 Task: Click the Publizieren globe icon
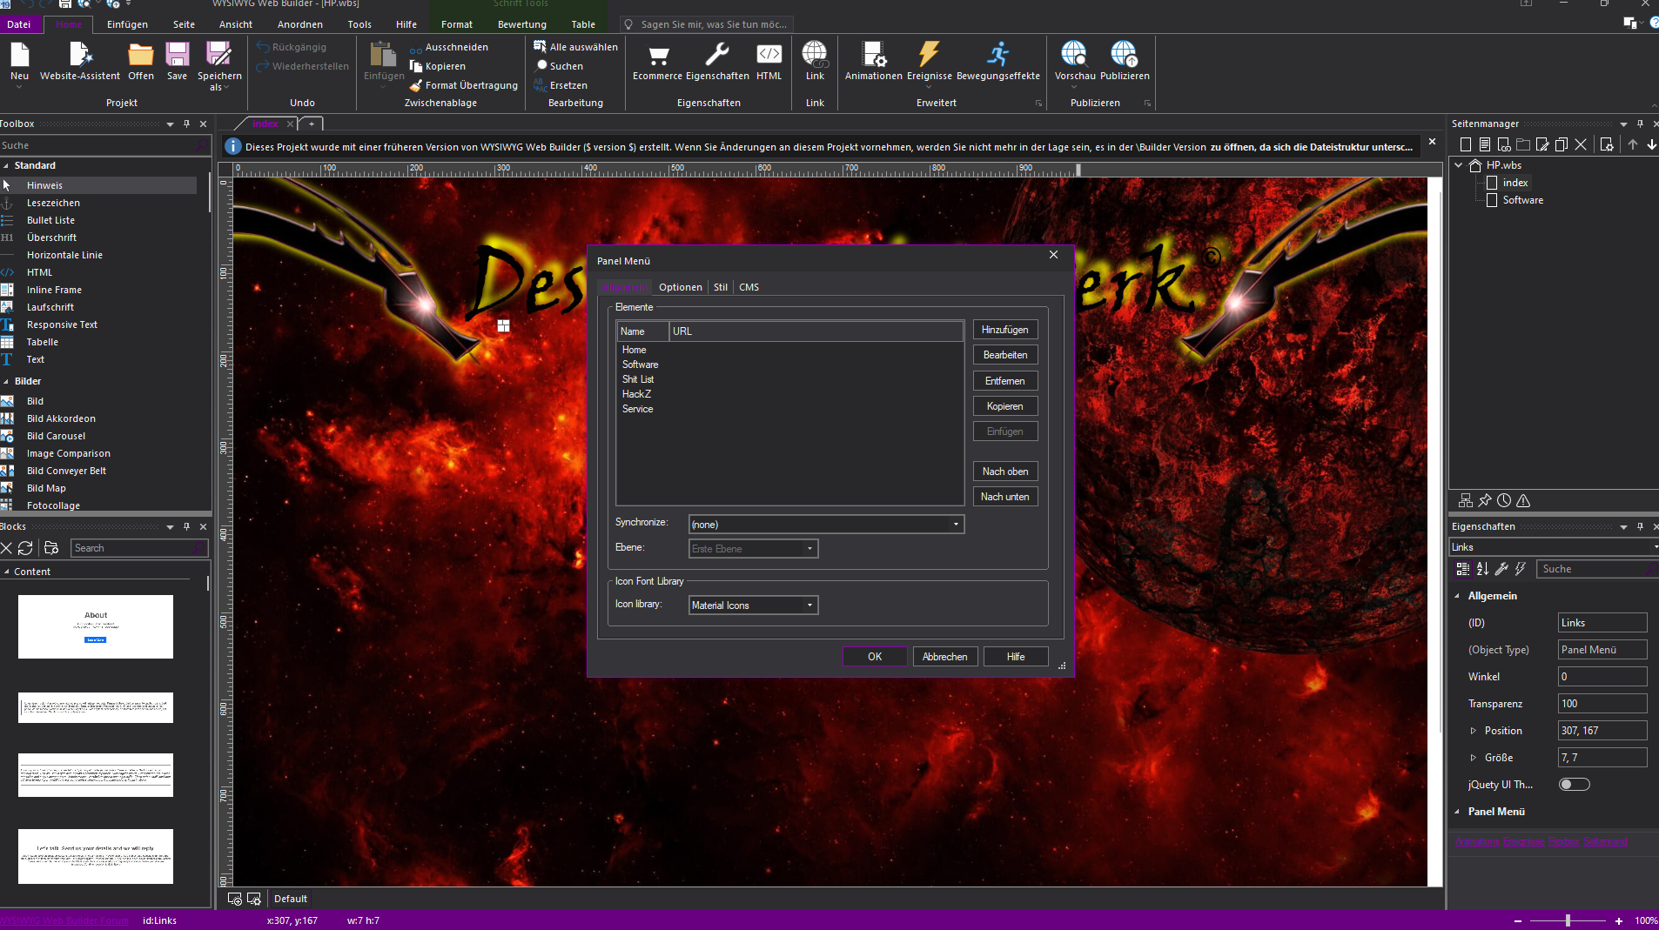coord(1125,54)
